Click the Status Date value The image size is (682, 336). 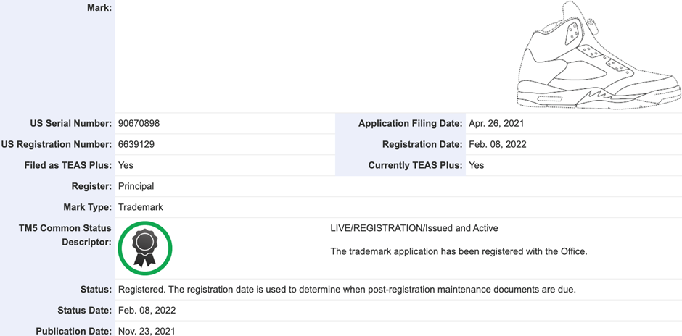[x=147, y=311]
